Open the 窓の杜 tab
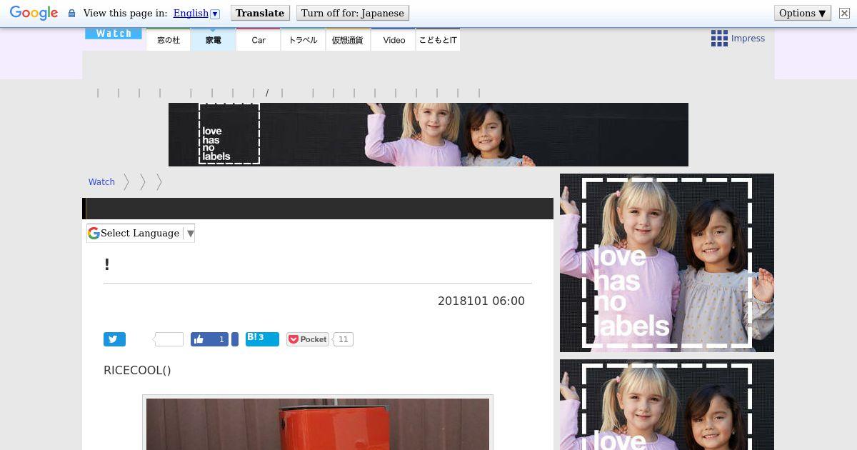The width and height of the screenshot is (857, 450). pyautogui.click(x=169, y=40)
